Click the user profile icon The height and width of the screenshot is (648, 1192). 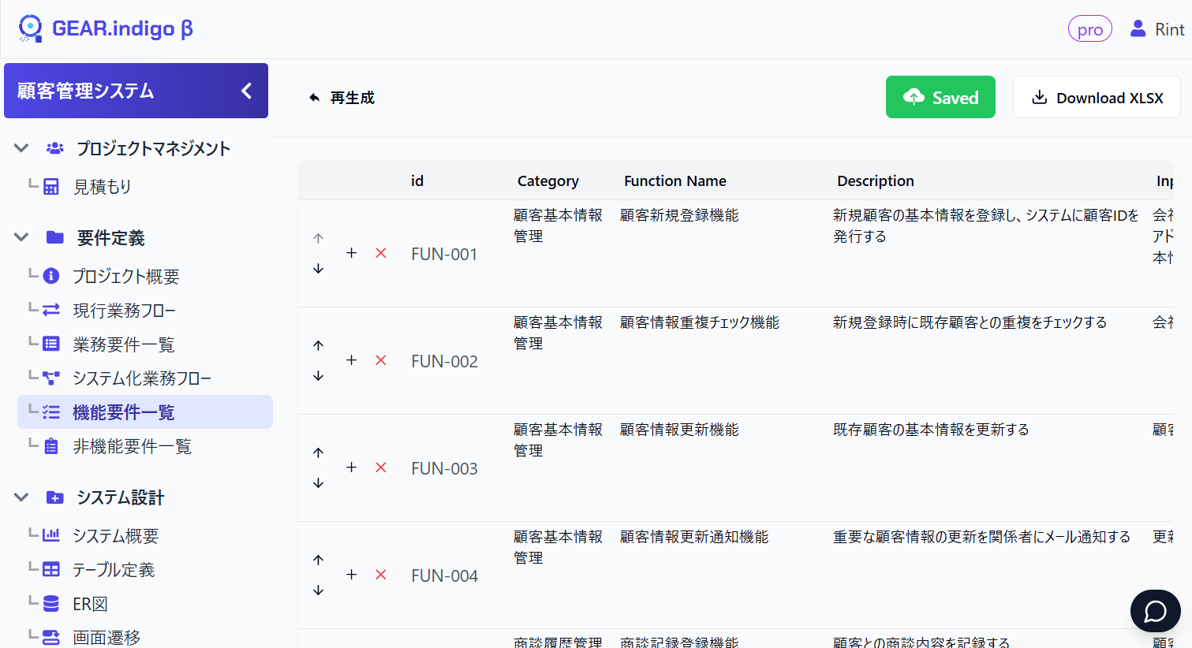[x=1138, y=29]
